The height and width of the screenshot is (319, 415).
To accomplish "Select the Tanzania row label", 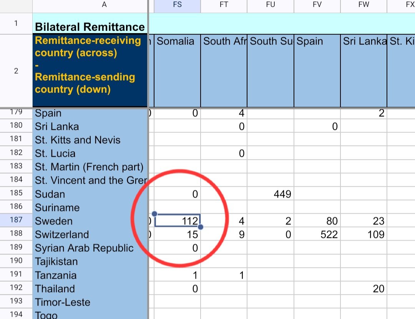I will pyautogui.click(x=90, y=275).
